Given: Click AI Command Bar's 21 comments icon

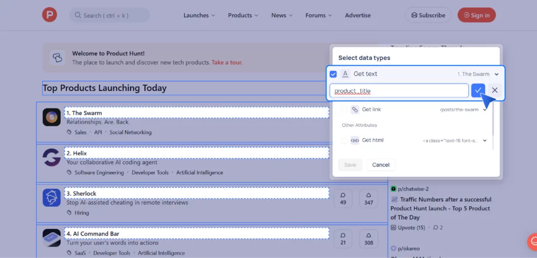Looking at the screenshot, I should (343, 239).
